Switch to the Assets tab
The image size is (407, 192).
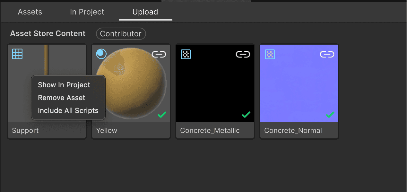coord(30,12)
